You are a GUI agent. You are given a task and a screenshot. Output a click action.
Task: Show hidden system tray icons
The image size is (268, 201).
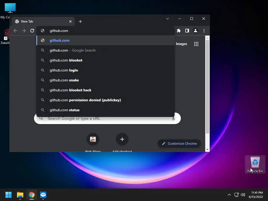point(229,195)
